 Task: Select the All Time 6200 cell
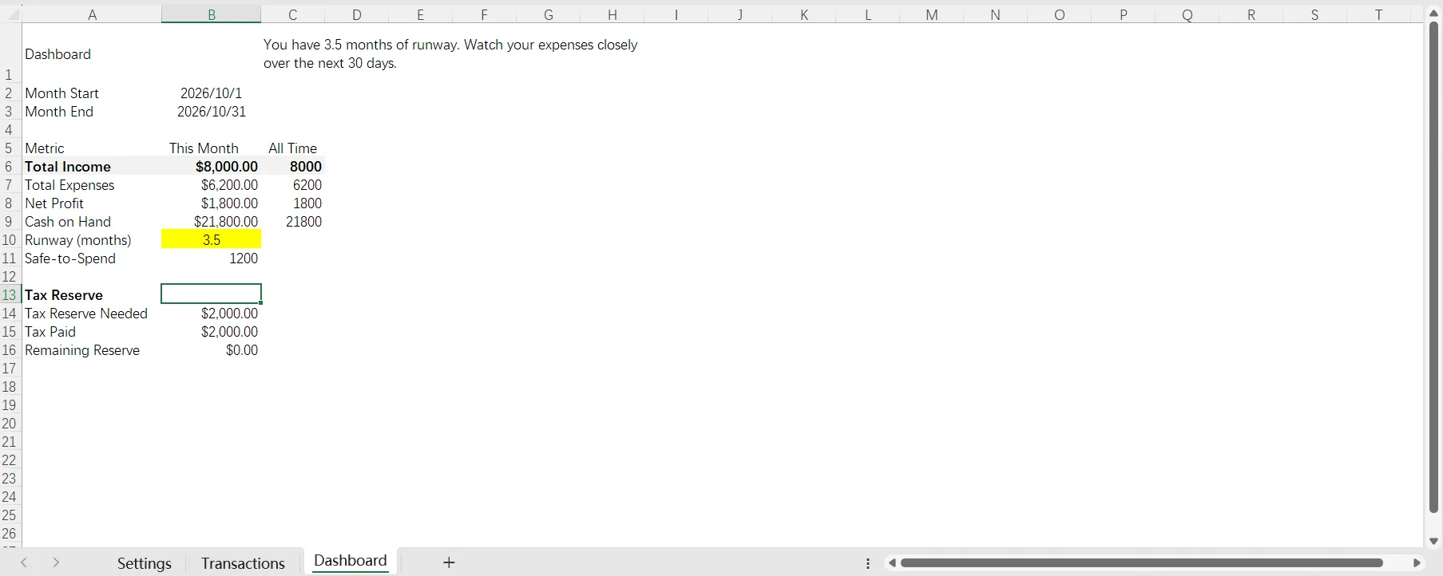click(293, 185)
